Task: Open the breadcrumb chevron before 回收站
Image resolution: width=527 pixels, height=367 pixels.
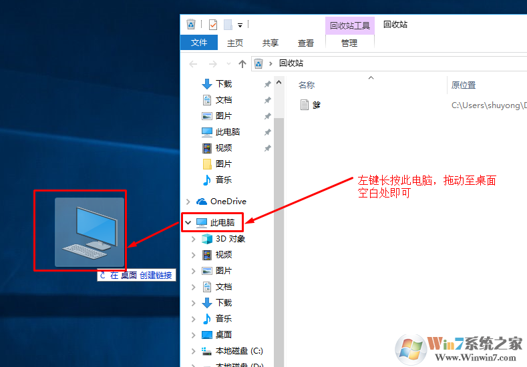Action: pos(271,63)
